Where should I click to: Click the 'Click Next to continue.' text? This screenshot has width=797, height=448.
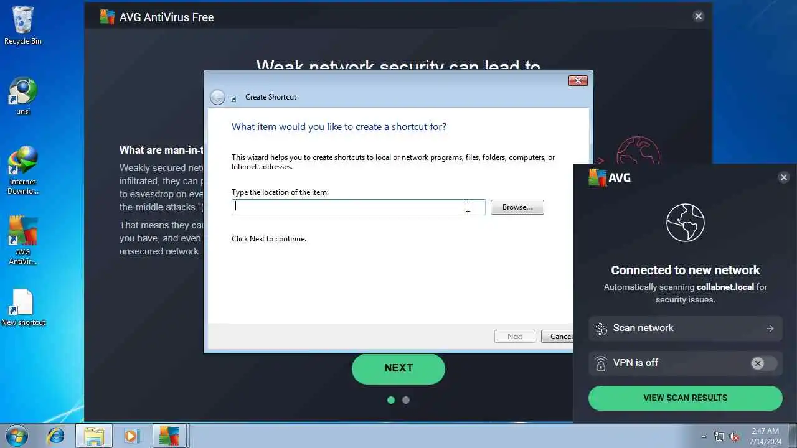click(269, 239)
